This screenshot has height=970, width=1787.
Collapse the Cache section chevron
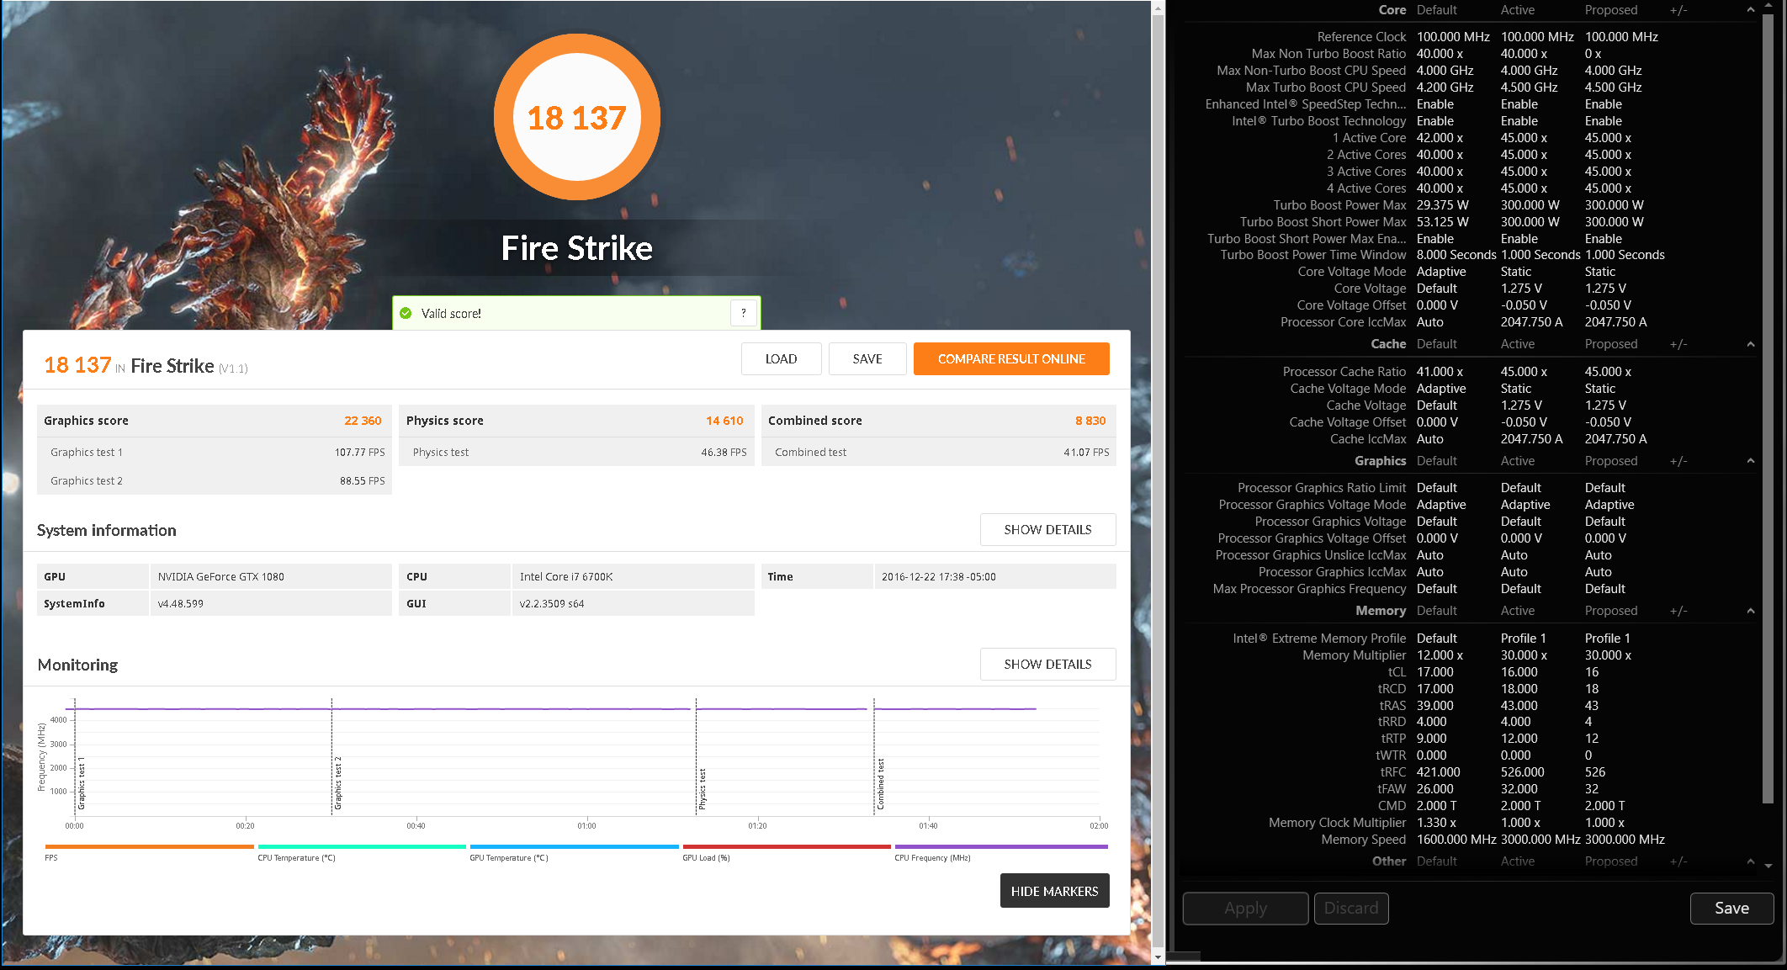pyautogui.click(x=1751, y=344)
